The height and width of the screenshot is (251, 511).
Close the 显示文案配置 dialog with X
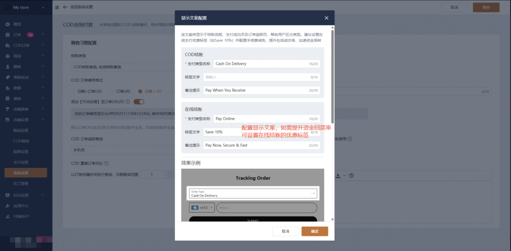tap(326, 18)
